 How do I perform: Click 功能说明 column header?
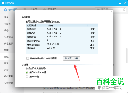pyautogui.click(x=36, y=25)
